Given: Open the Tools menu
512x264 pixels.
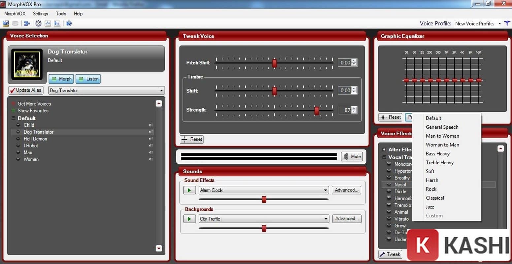Looking at the screenshot, I should click(61, 14).
